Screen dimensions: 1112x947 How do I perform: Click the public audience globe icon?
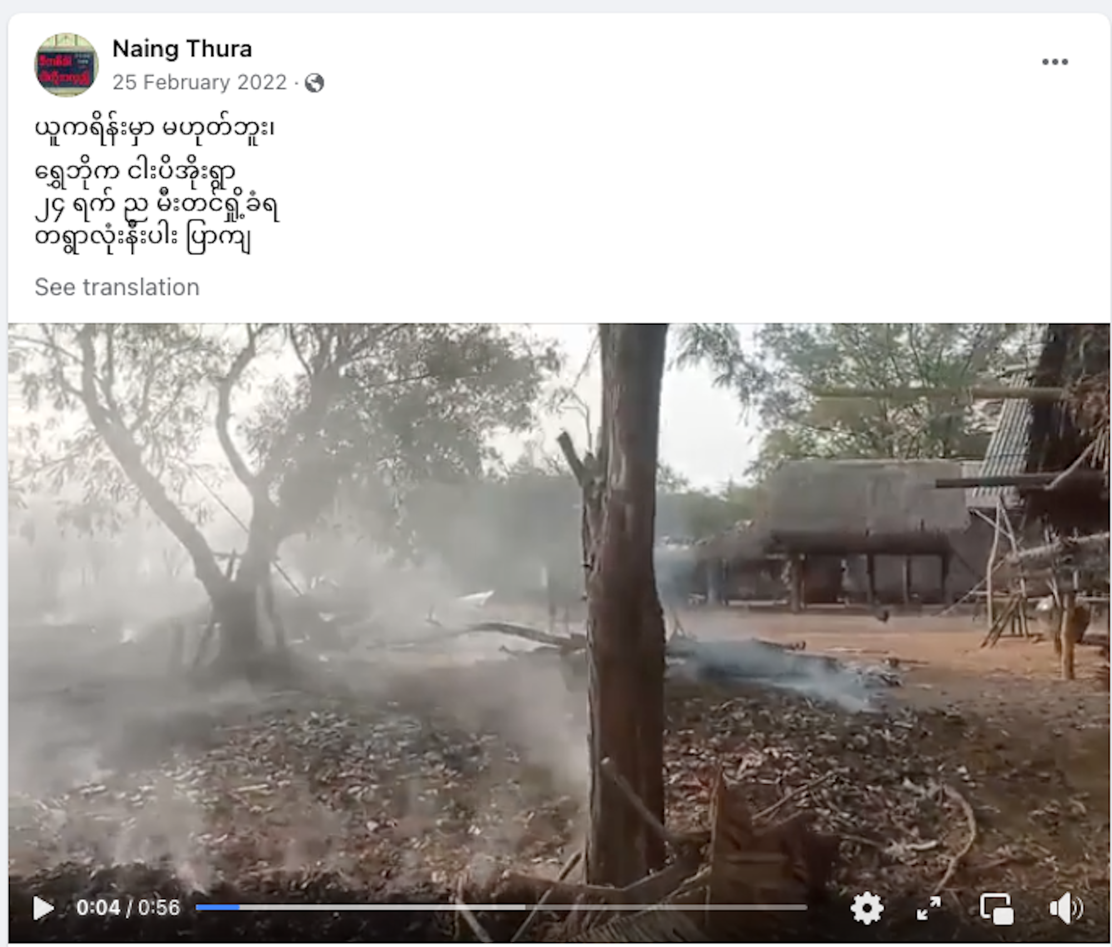314,83
